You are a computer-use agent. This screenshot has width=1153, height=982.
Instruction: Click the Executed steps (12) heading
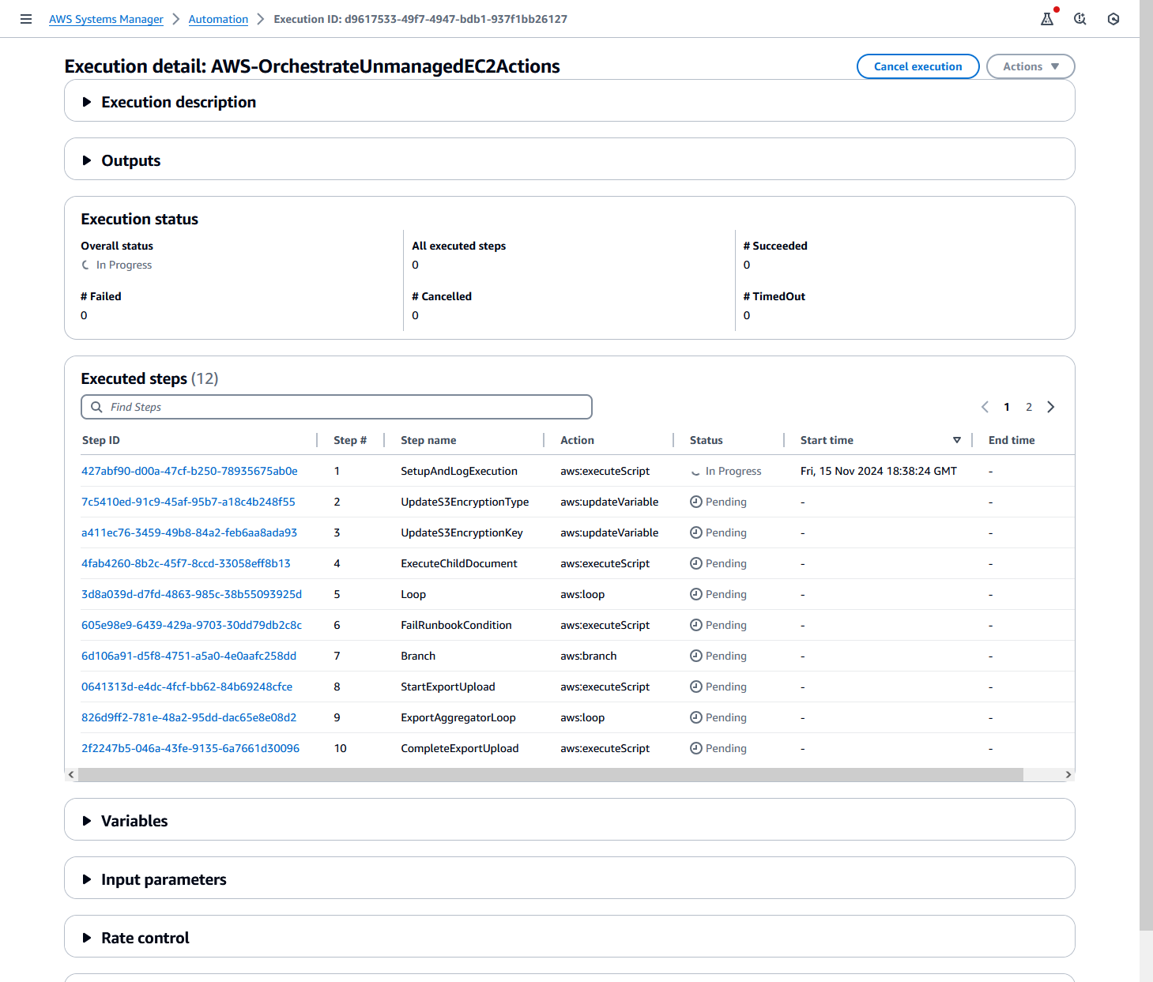(149, 378)
